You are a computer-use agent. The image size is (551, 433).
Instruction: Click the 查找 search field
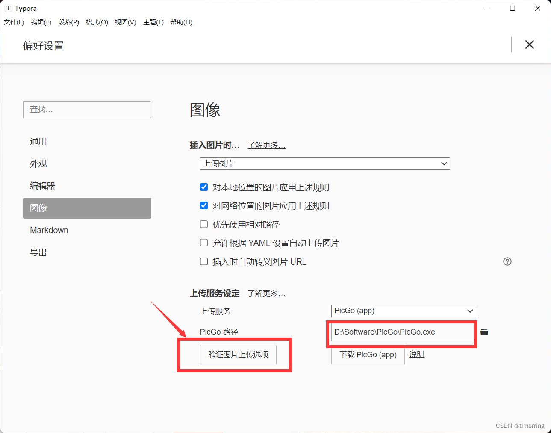tap(87, 110)
